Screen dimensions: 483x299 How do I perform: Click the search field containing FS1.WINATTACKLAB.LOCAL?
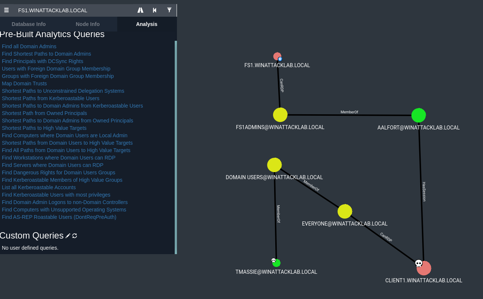click(74, 10)
